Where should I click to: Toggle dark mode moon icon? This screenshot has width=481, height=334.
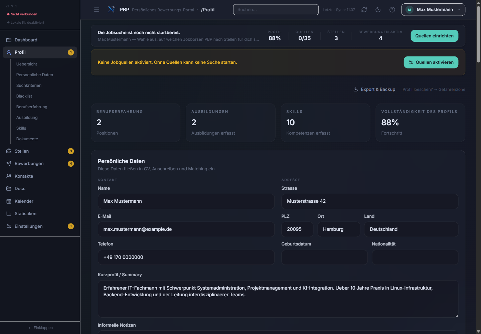[x=378, y=10]
